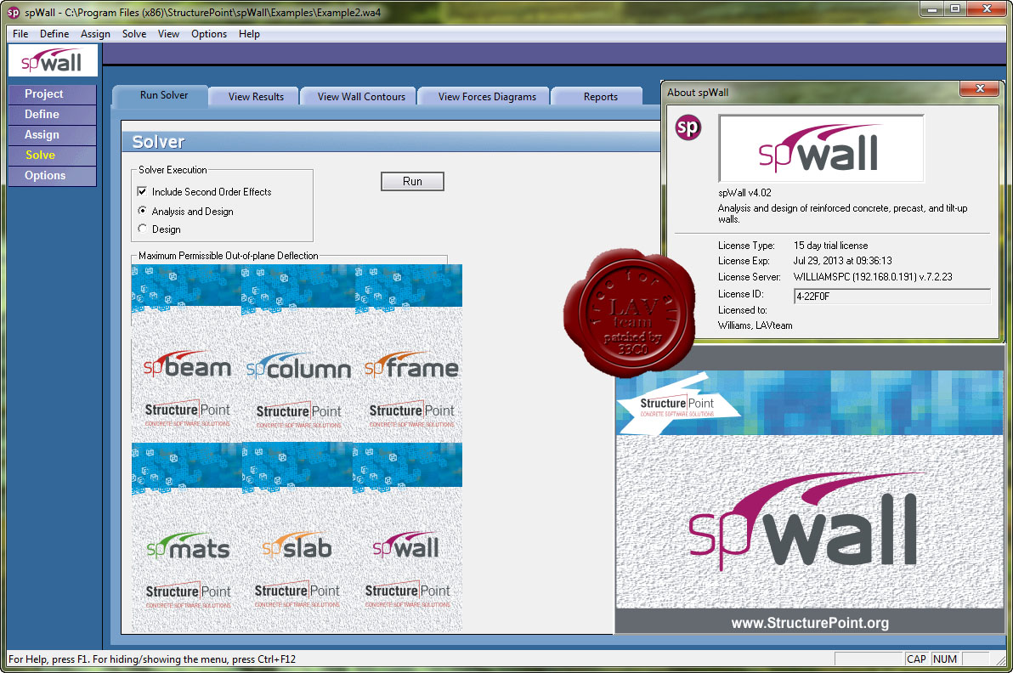Click the Run button

pos(412,182)
